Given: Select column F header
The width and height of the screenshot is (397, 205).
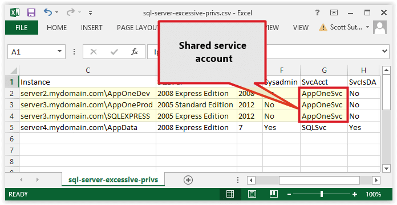Looking at the screenshot, I should (x=282, y=70).
